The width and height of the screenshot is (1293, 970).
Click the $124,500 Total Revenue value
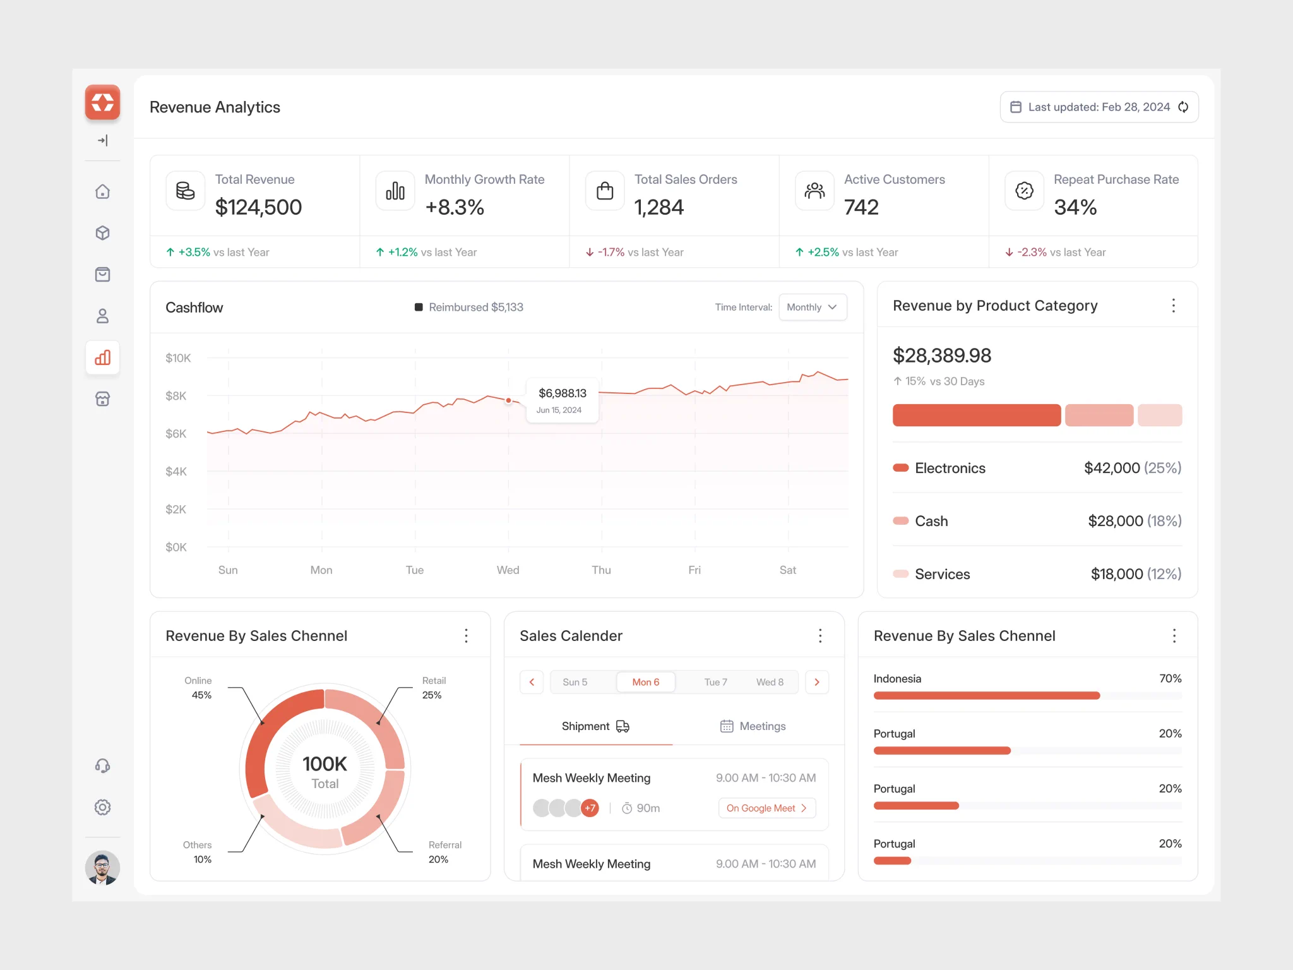(x=258, y=207)
